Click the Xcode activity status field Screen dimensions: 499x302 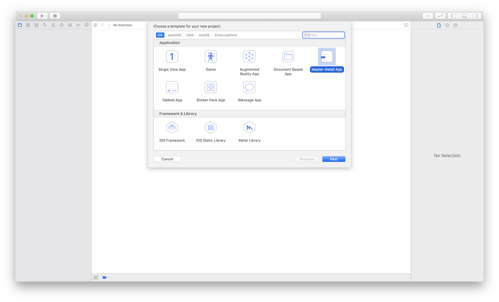point(249,16)
